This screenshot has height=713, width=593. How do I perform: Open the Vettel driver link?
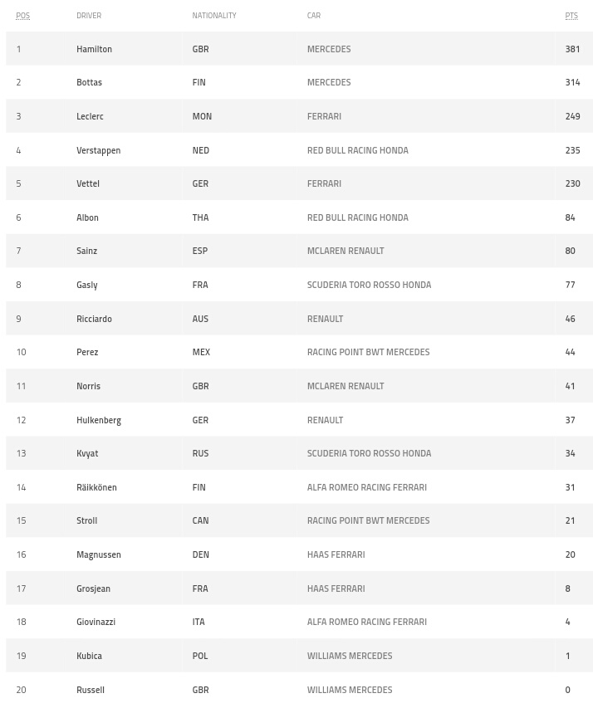(87, 183)
